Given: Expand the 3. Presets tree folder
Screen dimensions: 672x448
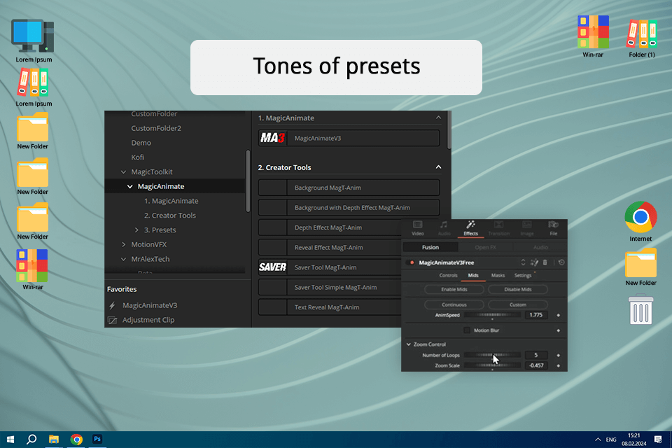Looking at the screenshot, I should pyautogui.click(x=137, y=230).
